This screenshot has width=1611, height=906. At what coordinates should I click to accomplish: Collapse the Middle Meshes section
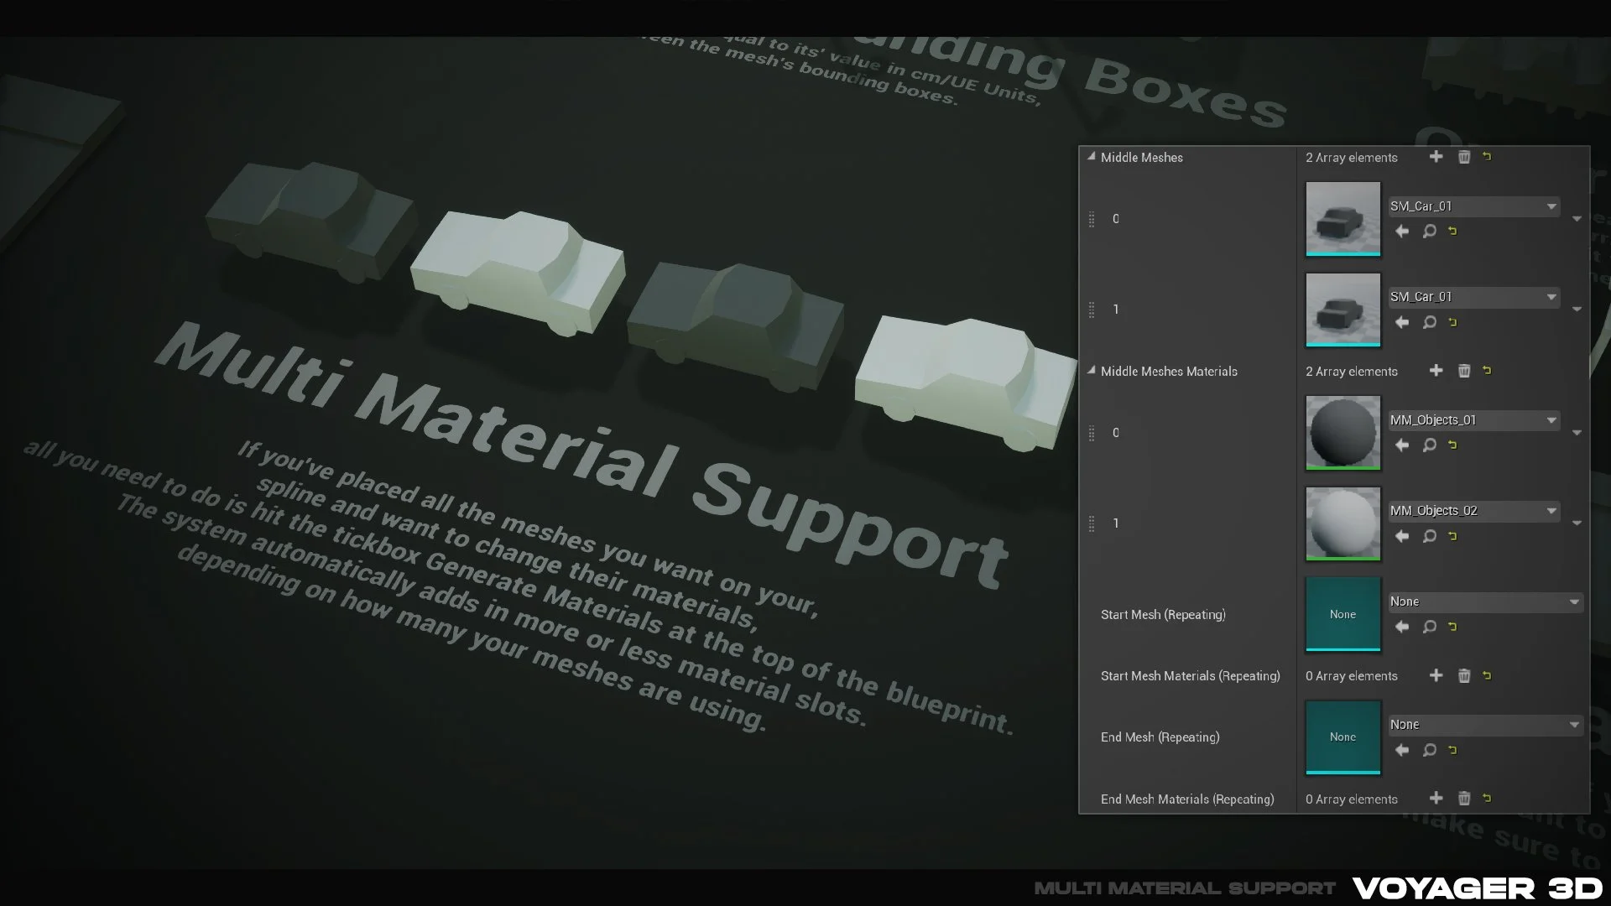pyautogui.click(x=1091, y=157)
